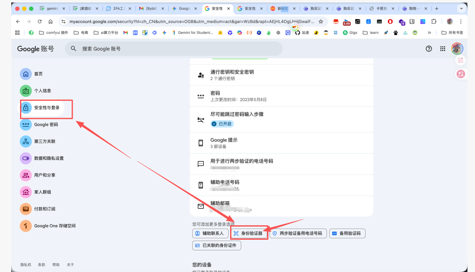Click the browser home button
The height and width of the screenshot is (272, 475).
(x=50, y=22)
